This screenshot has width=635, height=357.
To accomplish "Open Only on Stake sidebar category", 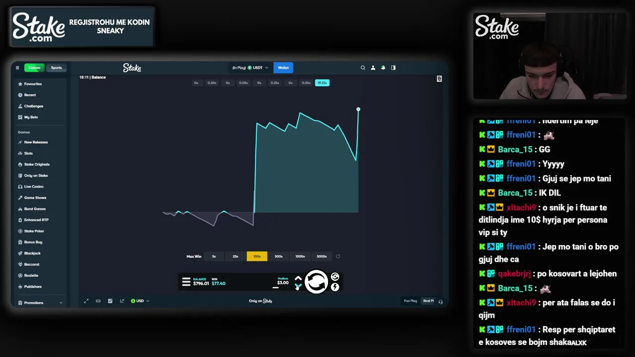I will pyautogui.click(x=36, y=176).
